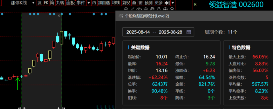Open the PK stock comparison tool
The height and width of the screenshot is (109, 273).
pyautogui.click(x=46, y=3)
